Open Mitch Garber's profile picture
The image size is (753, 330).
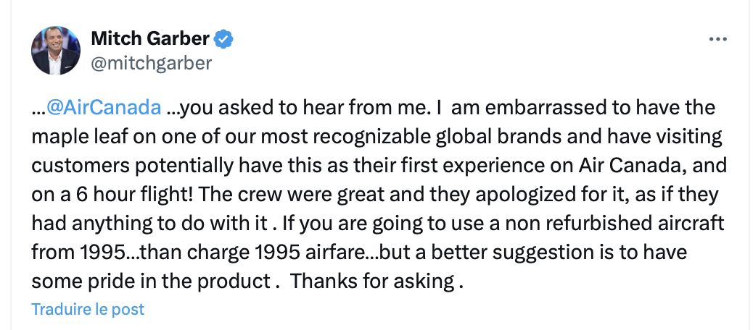pyautogui.click(x=56, y=51)
